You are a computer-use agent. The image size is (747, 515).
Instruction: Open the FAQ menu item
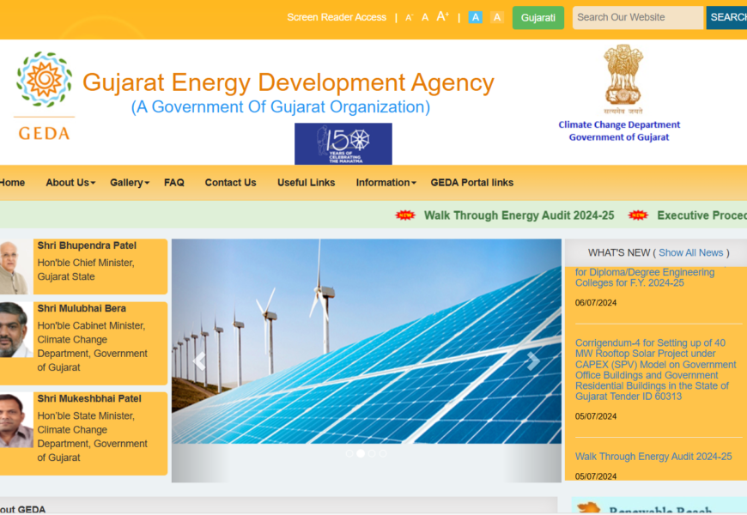click(174, 183)
